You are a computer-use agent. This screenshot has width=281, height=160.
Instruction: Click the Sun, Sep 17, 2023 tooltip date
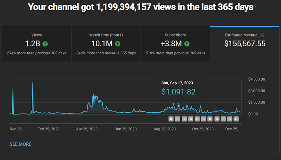pyautogui.click(x=177, y=83)
